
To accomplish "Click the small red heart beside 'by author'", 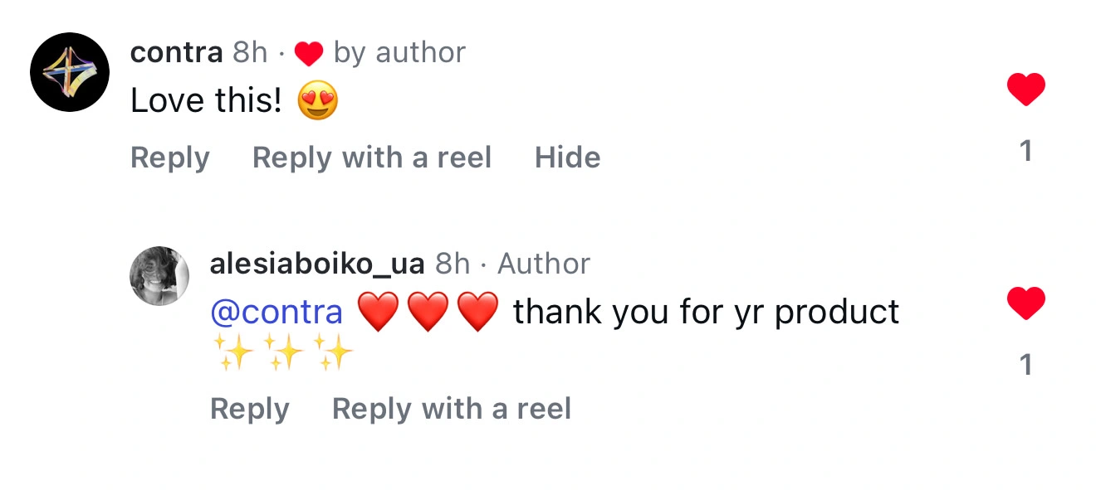I will click(x=308, y=55).
